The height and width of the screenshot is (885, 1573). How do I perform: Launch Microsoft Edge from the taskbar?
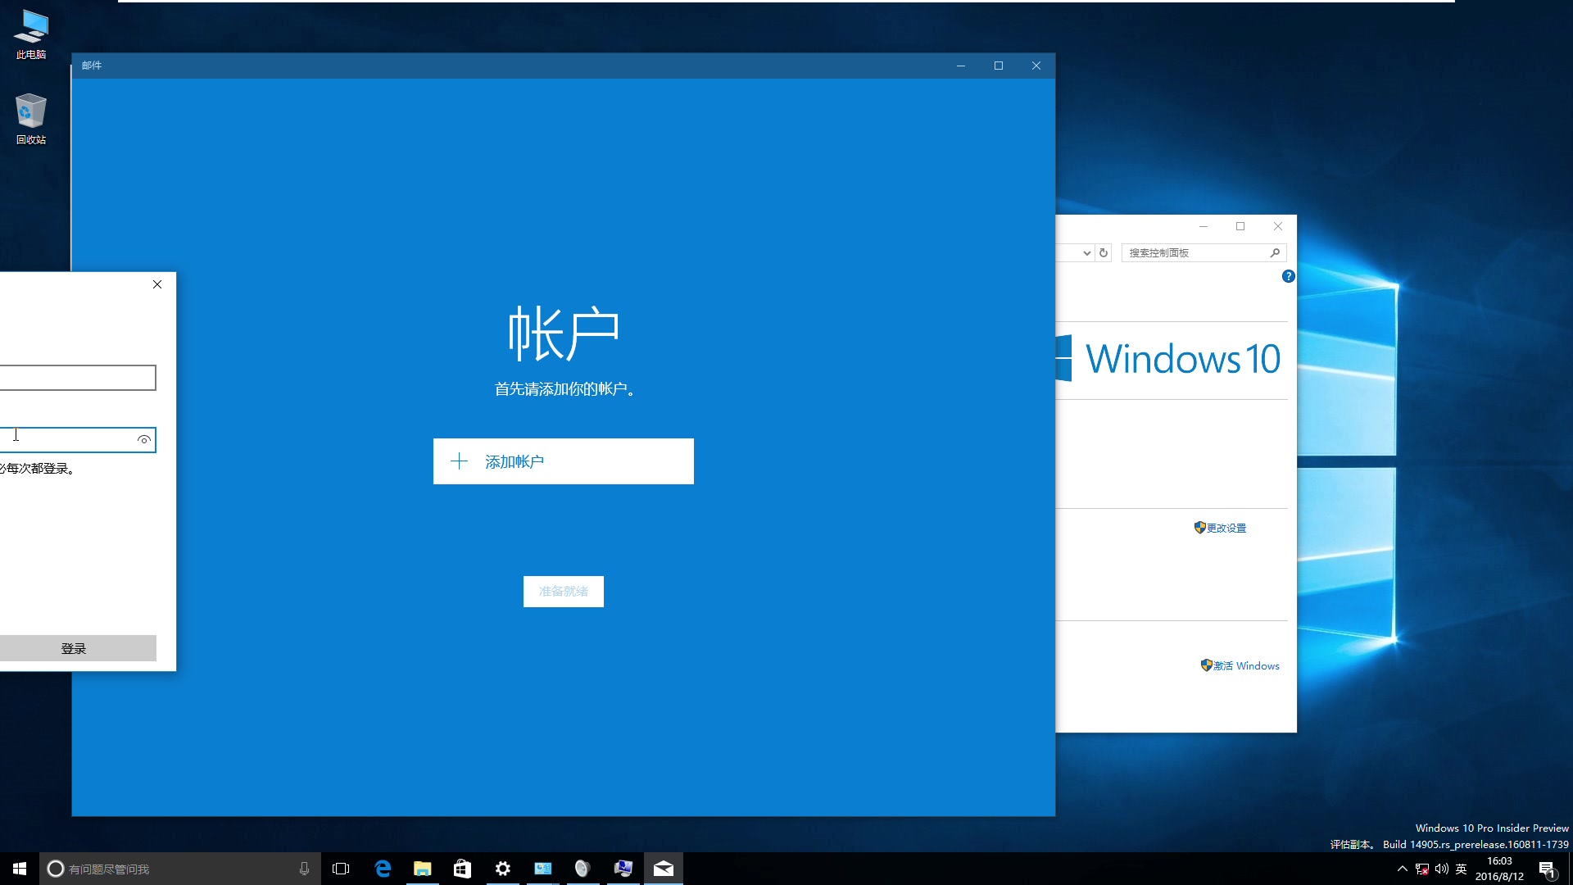383,869
